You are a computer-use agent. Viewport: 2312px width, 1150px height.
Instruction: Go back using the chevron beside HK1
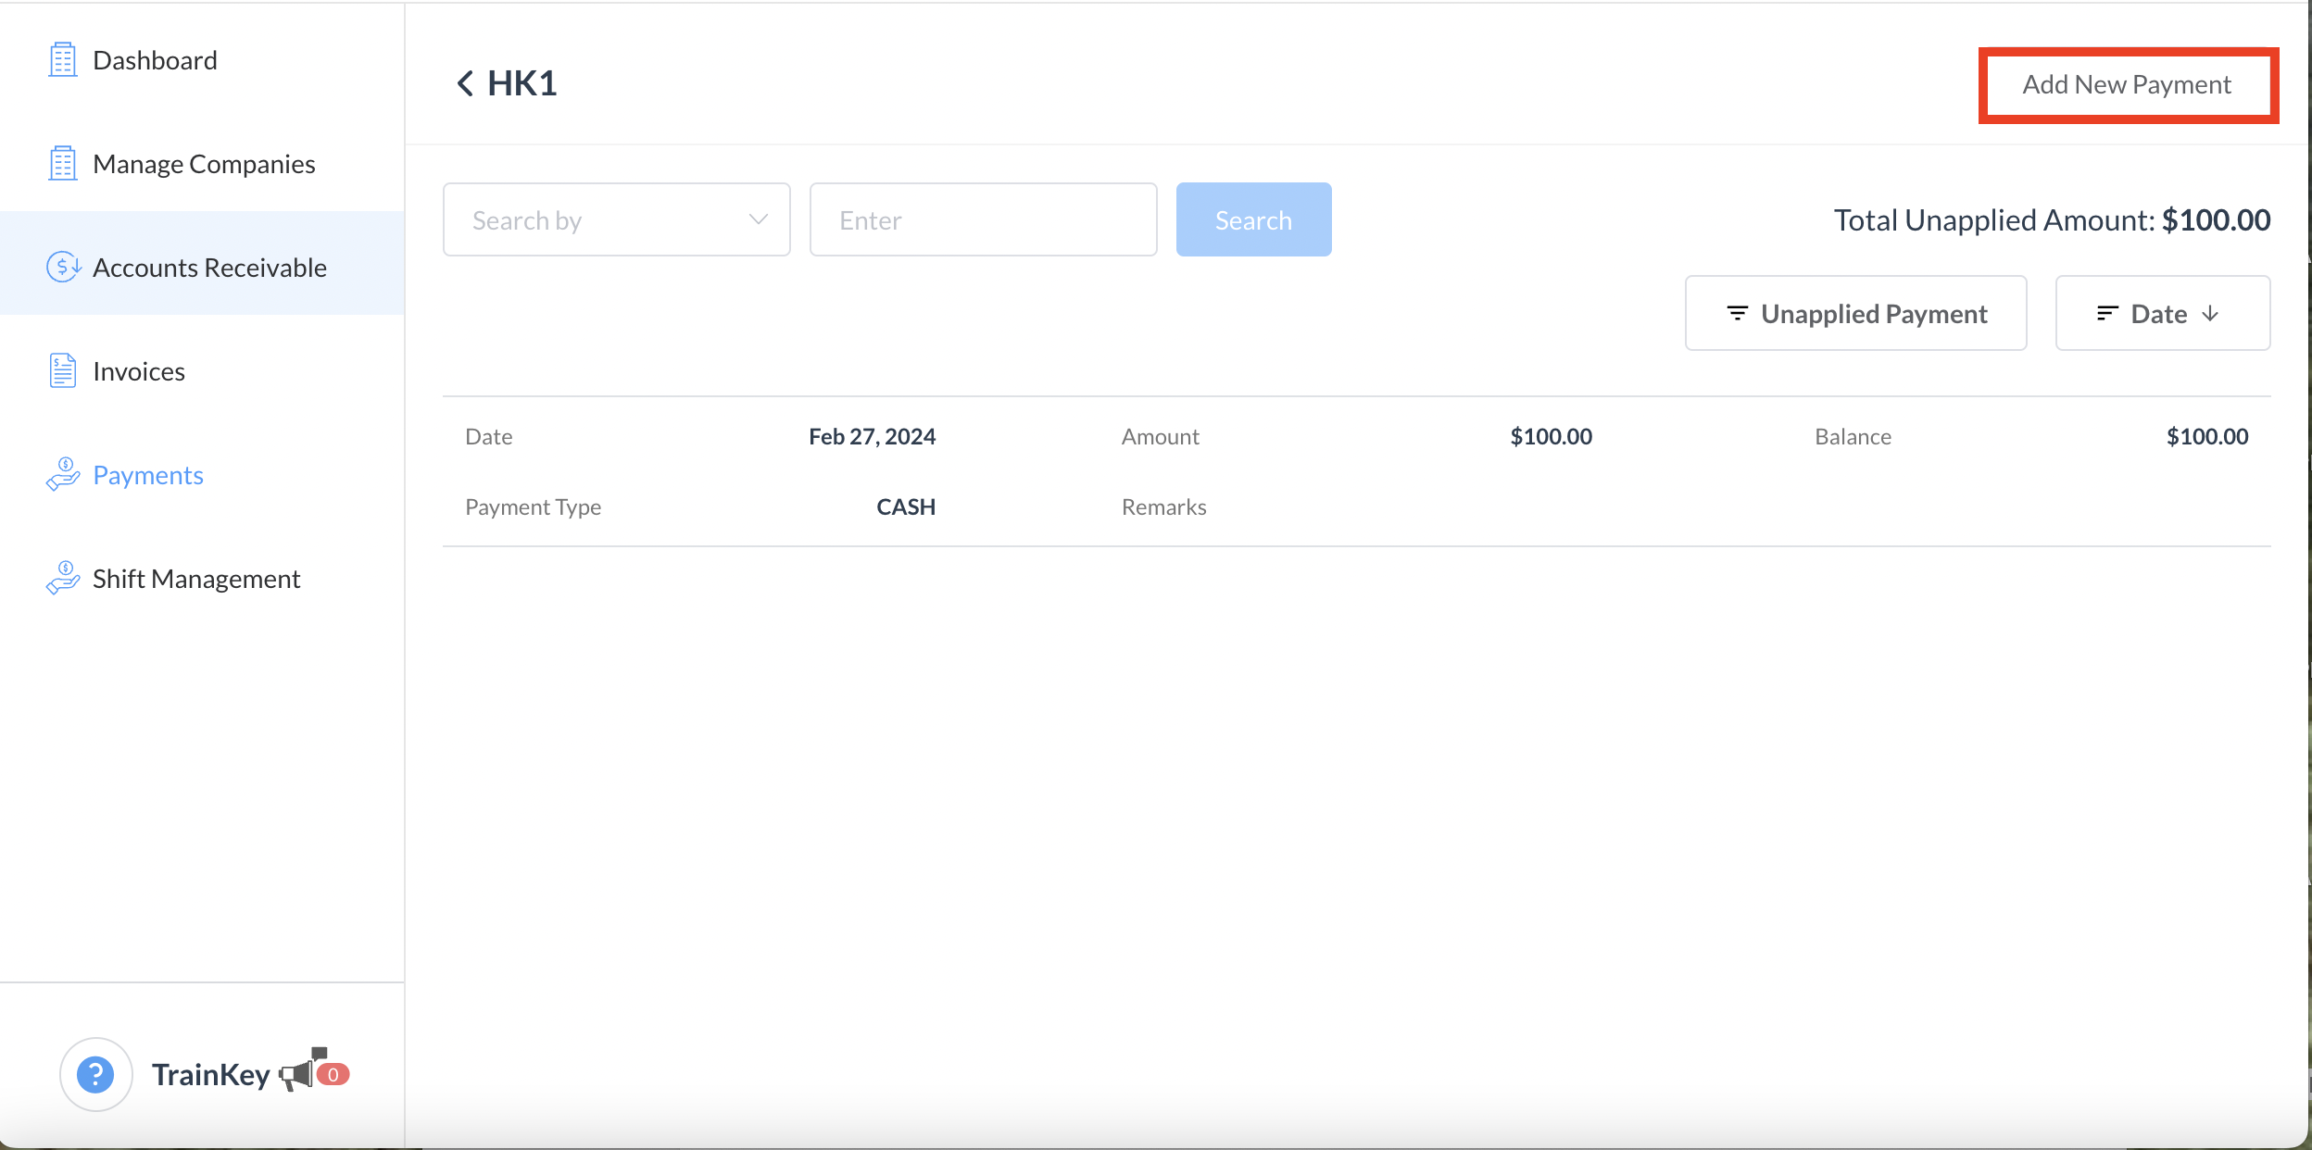[465, 83]
